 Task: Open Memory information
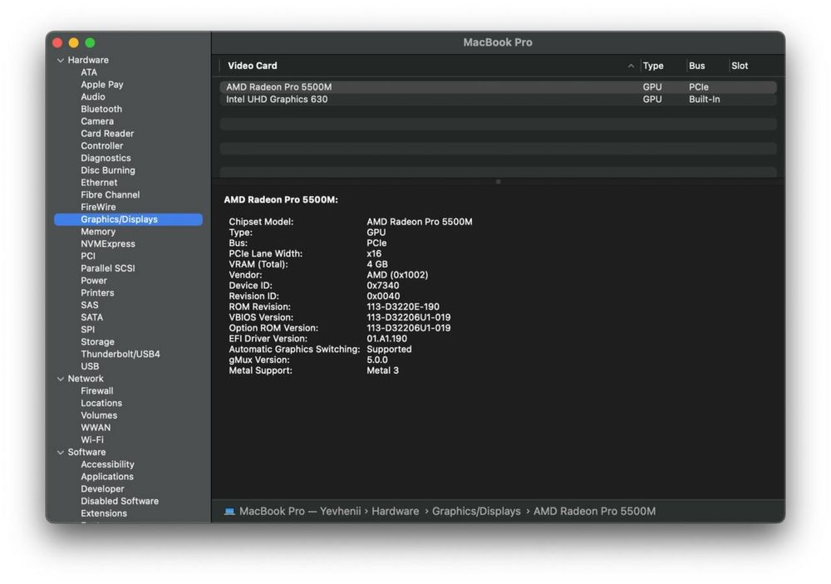[98, 232]
